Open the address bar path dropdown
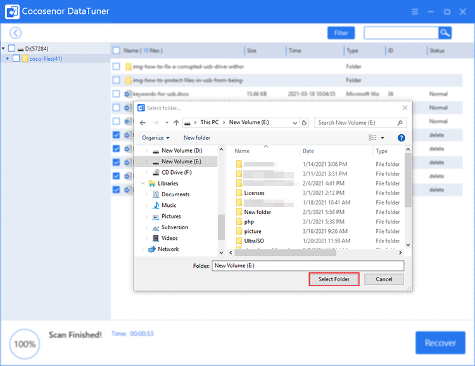Viewport: 475px width, 366px height. (294, 123)
